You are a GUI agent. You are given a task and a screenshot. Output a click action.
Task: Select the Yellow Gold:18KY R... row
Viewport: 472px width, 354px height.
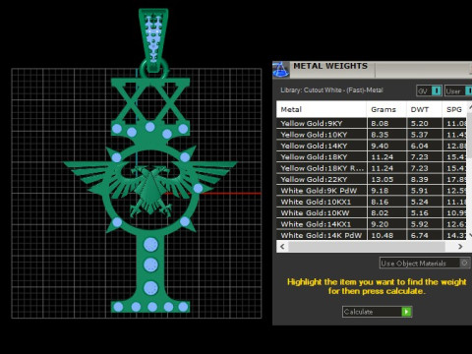[x=372, y=168]
